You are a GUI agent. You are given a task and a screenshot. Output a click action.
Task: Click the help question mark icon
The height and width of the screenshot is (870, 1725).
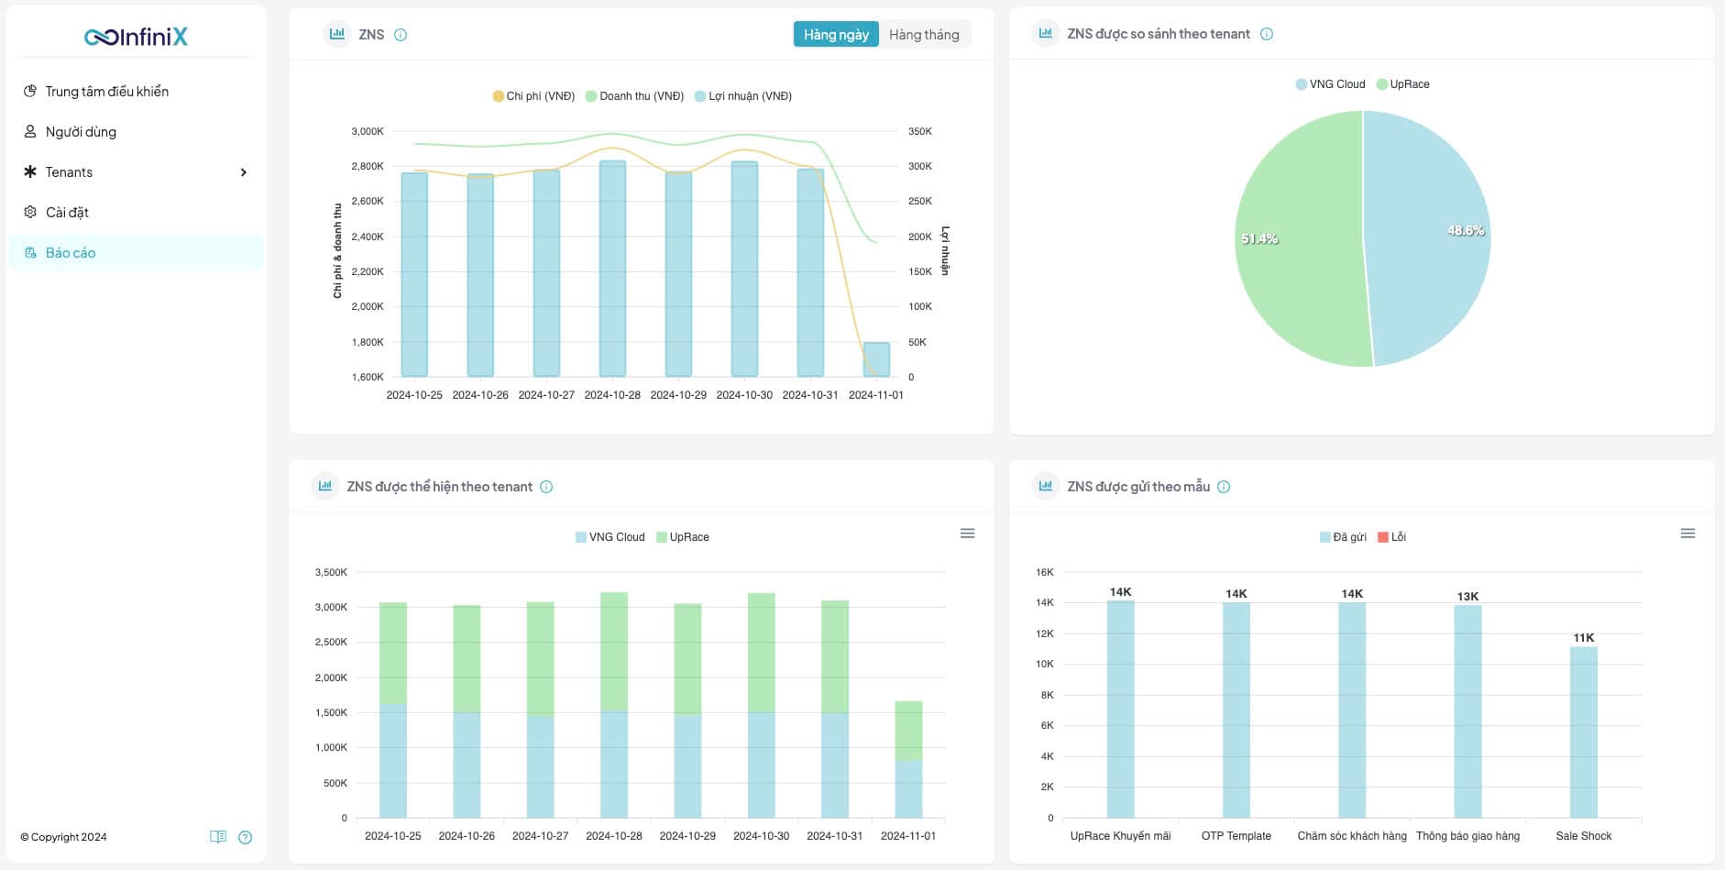point(245,837)
